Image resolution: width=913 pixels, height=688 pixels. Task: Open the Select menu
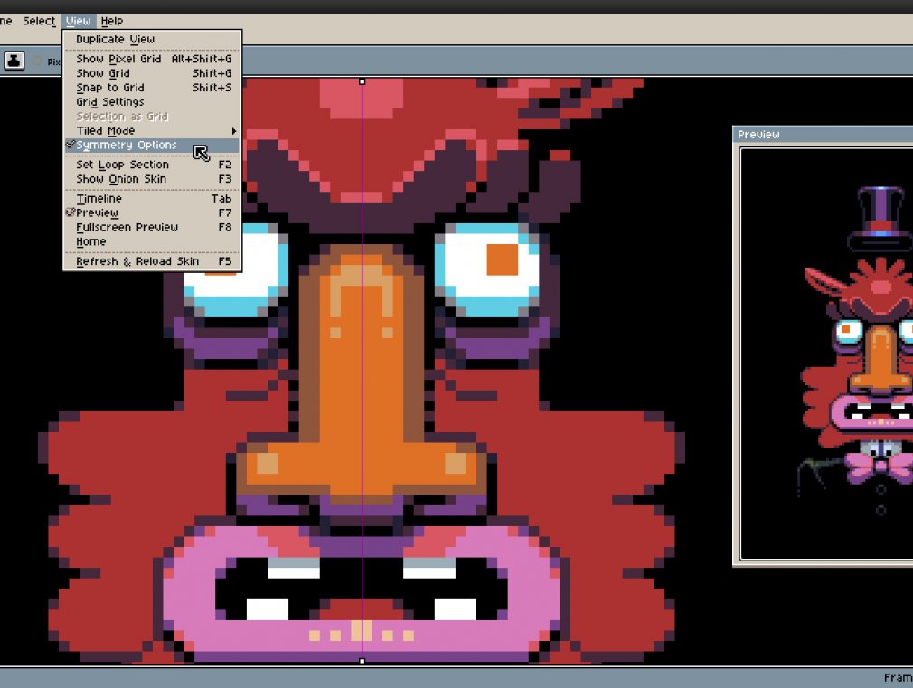tap(39, 21)
